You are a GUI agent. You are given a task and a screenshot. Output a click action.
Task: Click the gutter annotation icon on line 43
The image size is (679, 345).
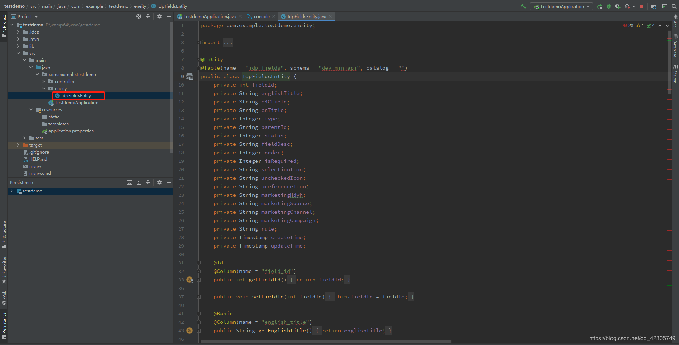(190, 331)
